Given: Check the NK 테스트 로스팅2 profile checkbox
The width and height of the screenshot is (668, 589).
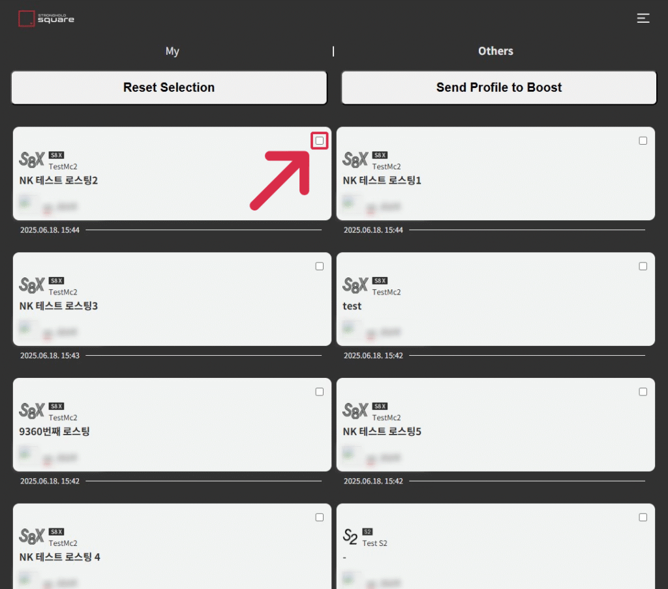Looking at the screenshot, I should tap(320, 141).
